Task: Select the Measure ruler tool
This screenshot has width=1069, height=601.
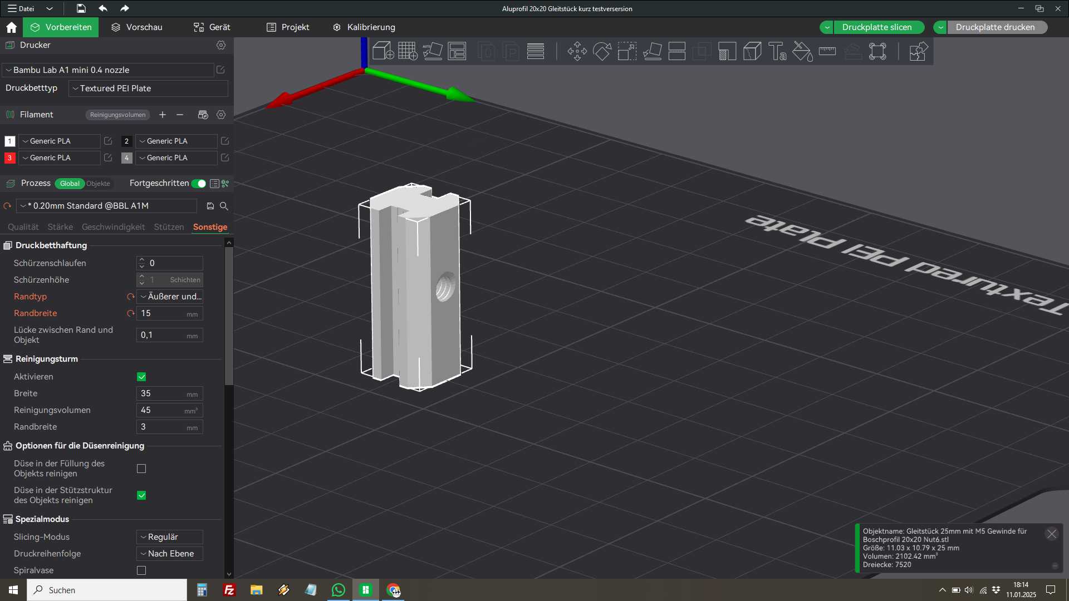Action: click(827, 51)
